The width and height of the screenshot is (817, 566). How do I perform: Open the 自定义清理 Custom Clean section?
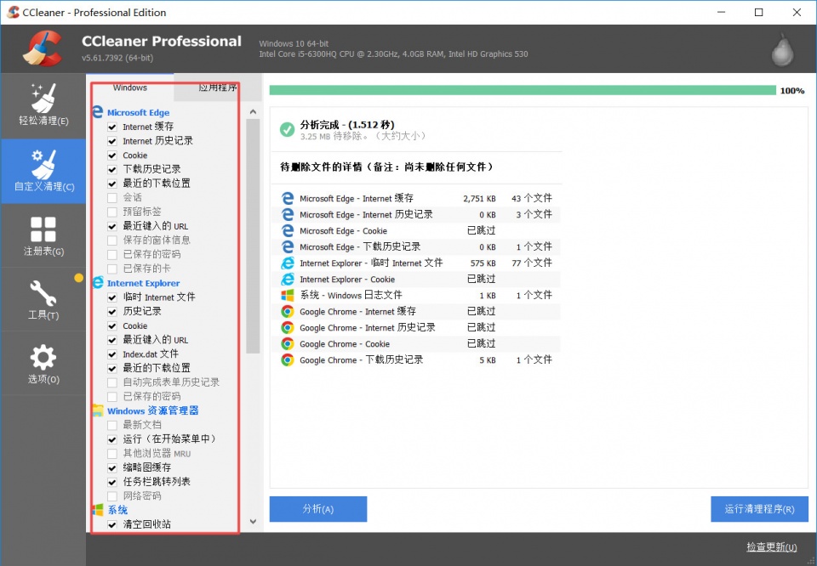[x=43, y=171]
